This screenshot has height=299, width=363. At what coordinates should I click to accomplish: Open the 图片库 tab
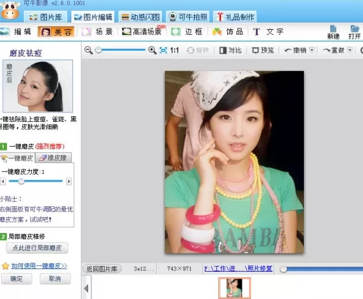coord(46,17)
